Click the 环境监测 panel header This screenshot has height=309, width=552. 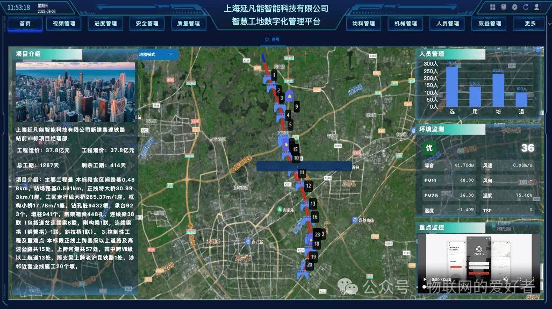pos(450,129)
